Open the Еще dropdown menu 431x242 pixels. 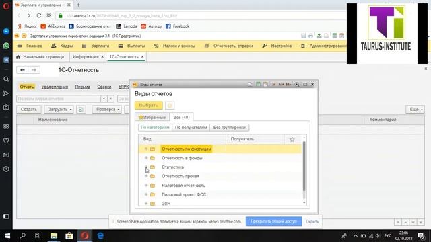point(415,109)
